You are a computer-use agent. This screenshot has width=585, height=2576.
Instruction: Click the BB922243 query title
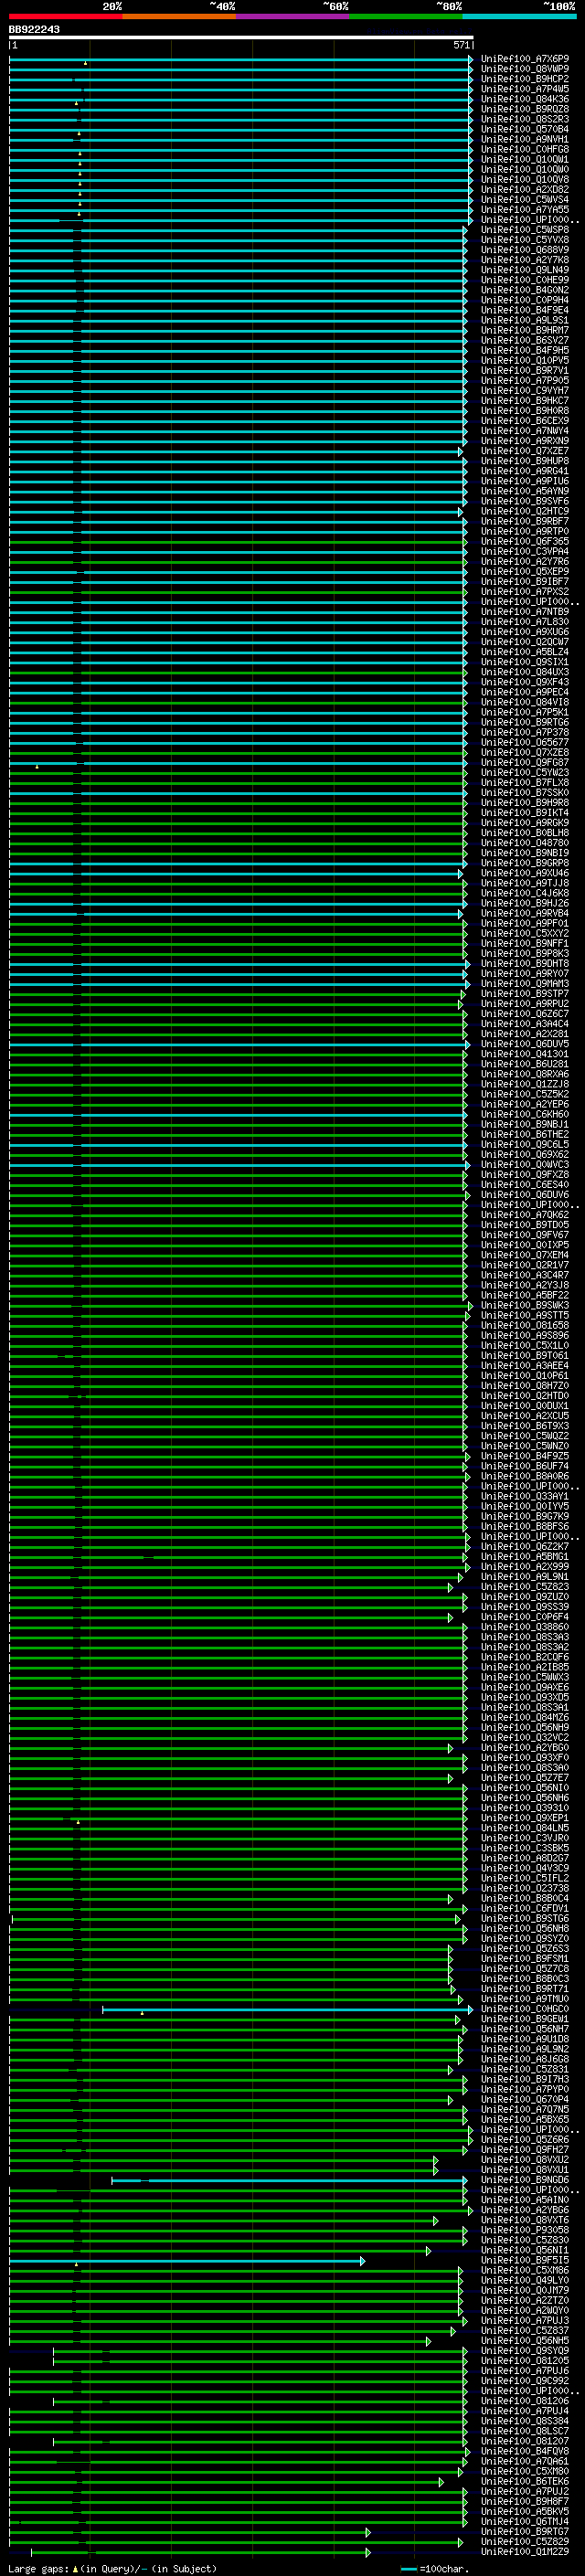[x=34, y=30]
